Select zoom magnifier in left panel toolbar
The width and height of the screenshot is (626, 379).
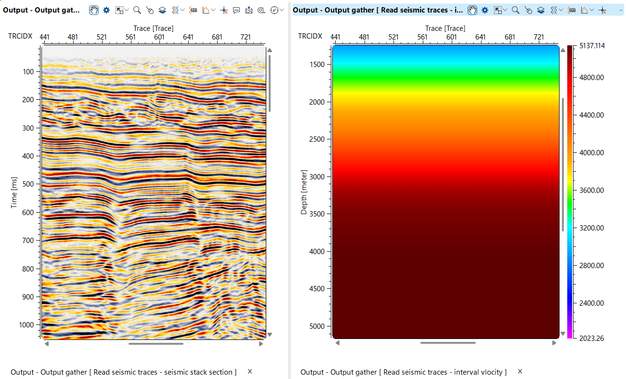tap(137, 10)
